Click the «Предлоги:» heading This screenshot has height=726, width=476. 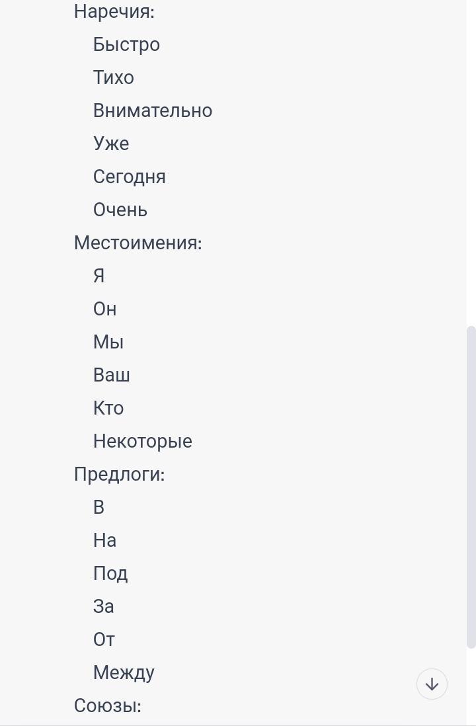pos(120,475)
